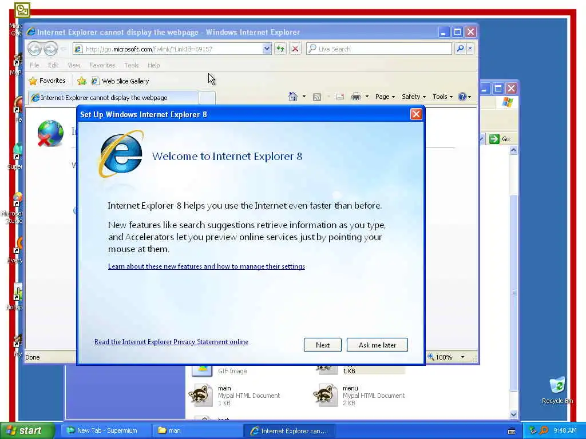Viewport: 586px width, 439px height.
Task: Click the network connection tray icon
Action: 533,430
